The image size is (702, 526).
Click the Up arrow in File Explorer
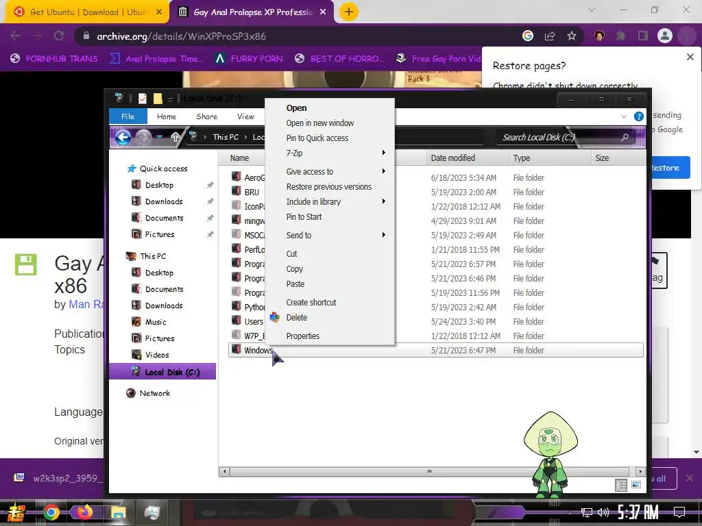point(175,137)
